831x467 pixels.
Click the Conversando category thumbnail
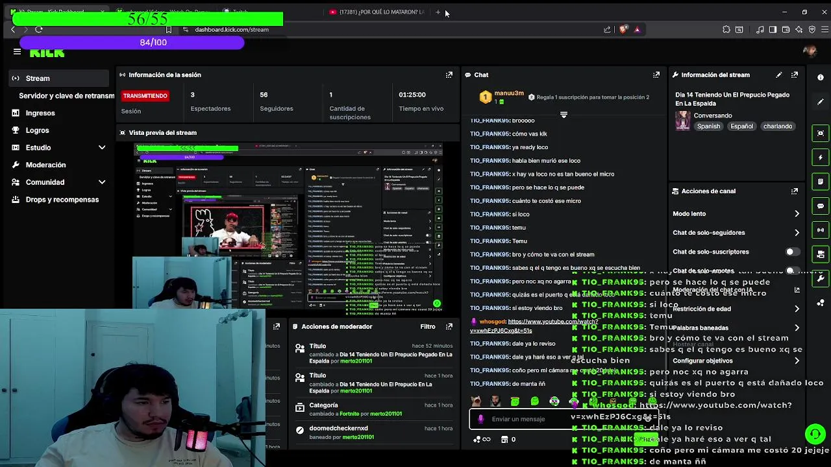(x=683, y=121)
